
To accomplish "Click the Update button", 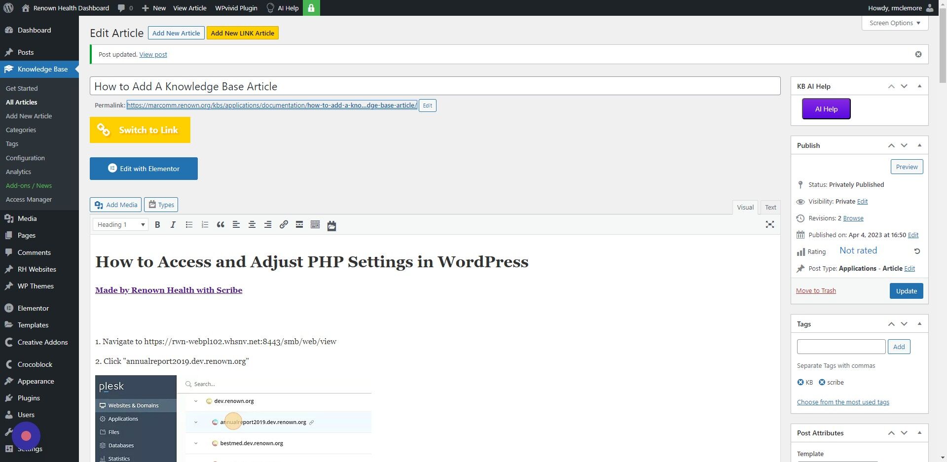I will pos(906,291).
